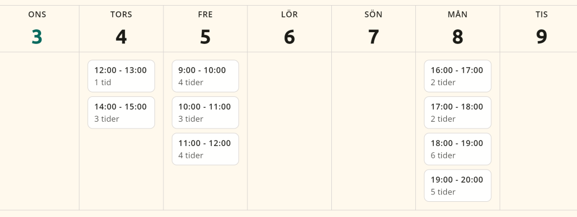Click the TIS weekday label

pyautogui.click(x=542, y=14)
